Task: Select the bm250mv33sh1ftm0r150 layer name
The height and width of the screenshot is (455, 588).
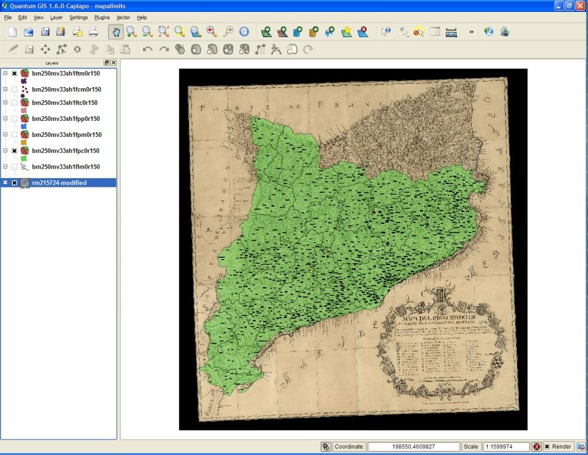Action: 66,74
